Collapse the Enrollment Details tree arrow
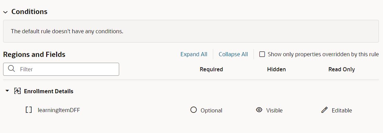 pyautogui.click(x=7, y=91)
